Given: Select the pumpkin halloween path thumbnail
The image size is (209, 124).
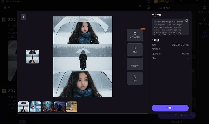Looking at the screenshot, I should pyautogui.click(x=48, y=107).
